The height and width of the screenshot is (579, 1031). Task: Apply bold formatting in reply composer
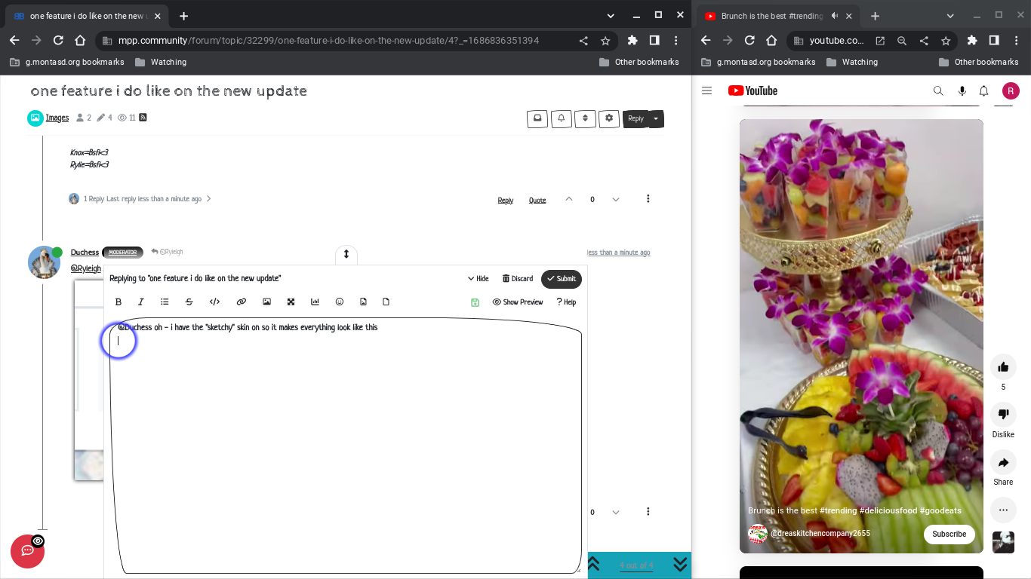[118, 302]
